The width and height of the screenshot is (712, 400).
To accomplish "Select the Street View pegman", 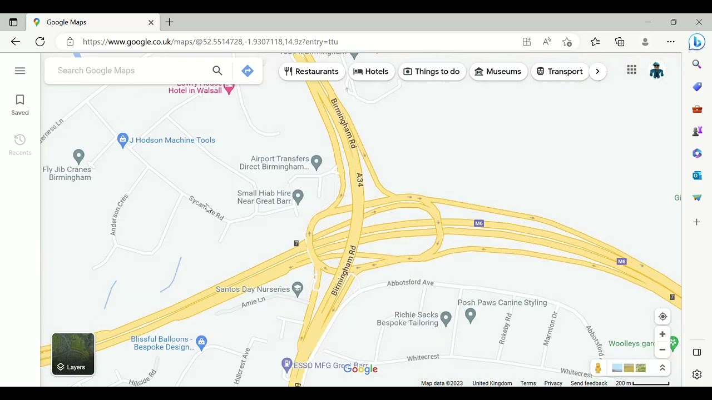I will [x=599, y=368].
